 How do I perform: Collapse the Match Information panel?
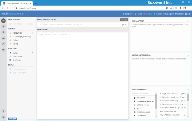point(188,55)
